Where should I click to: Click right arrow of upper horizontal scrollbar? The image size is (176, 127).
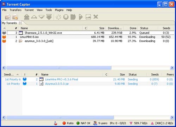(x=172, y=68)
